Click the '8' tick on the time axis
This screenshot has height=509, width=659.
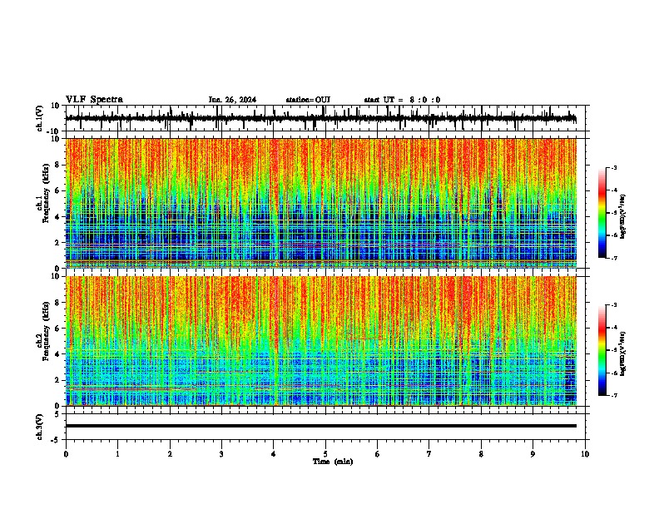(x=481, y=454)
